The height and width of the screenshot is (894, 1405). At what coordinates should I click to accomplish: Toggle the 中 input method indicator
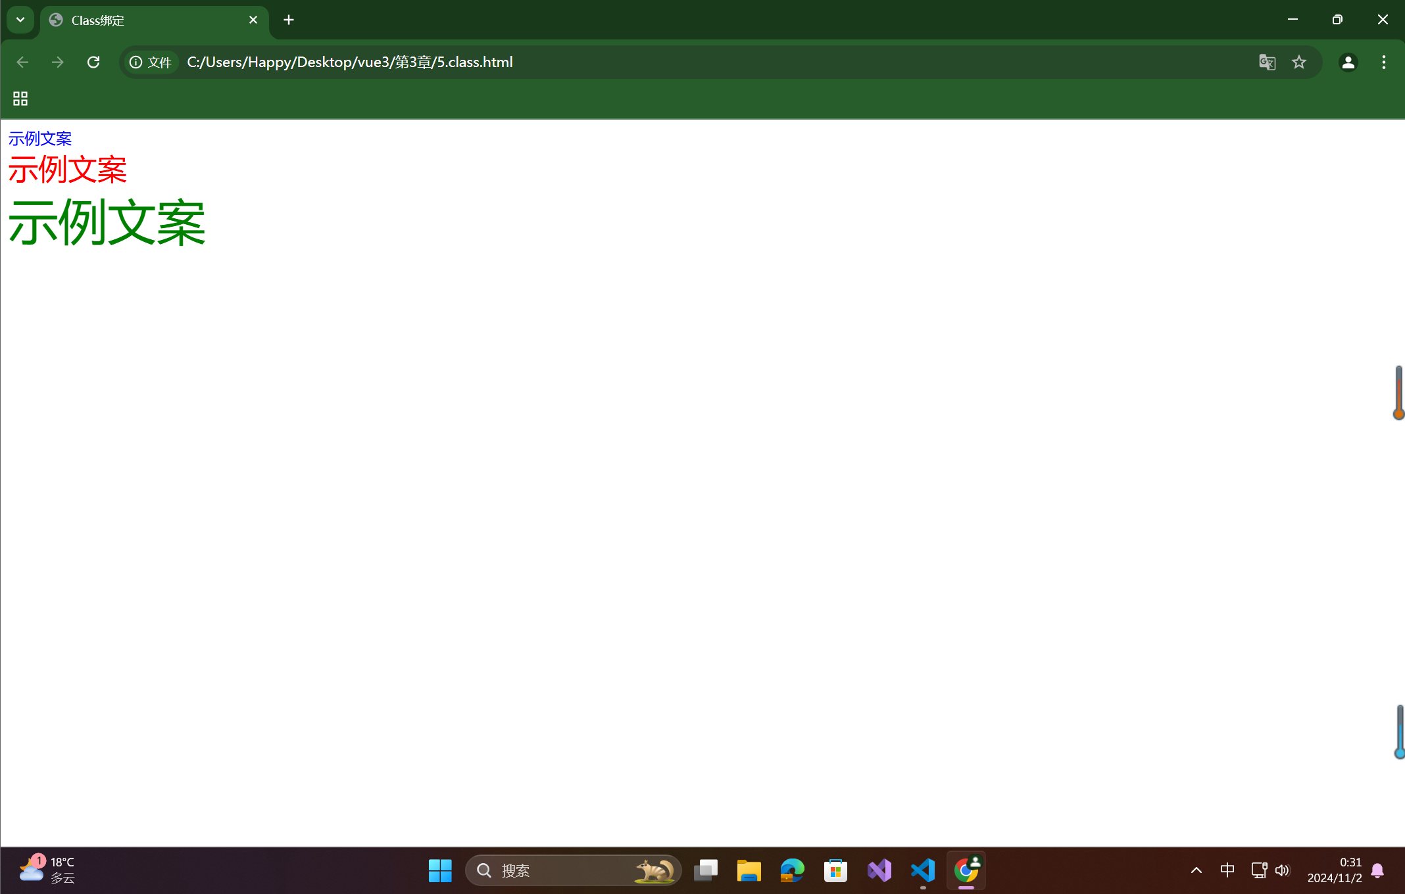pyautogui.click(x=1227, y=870)
